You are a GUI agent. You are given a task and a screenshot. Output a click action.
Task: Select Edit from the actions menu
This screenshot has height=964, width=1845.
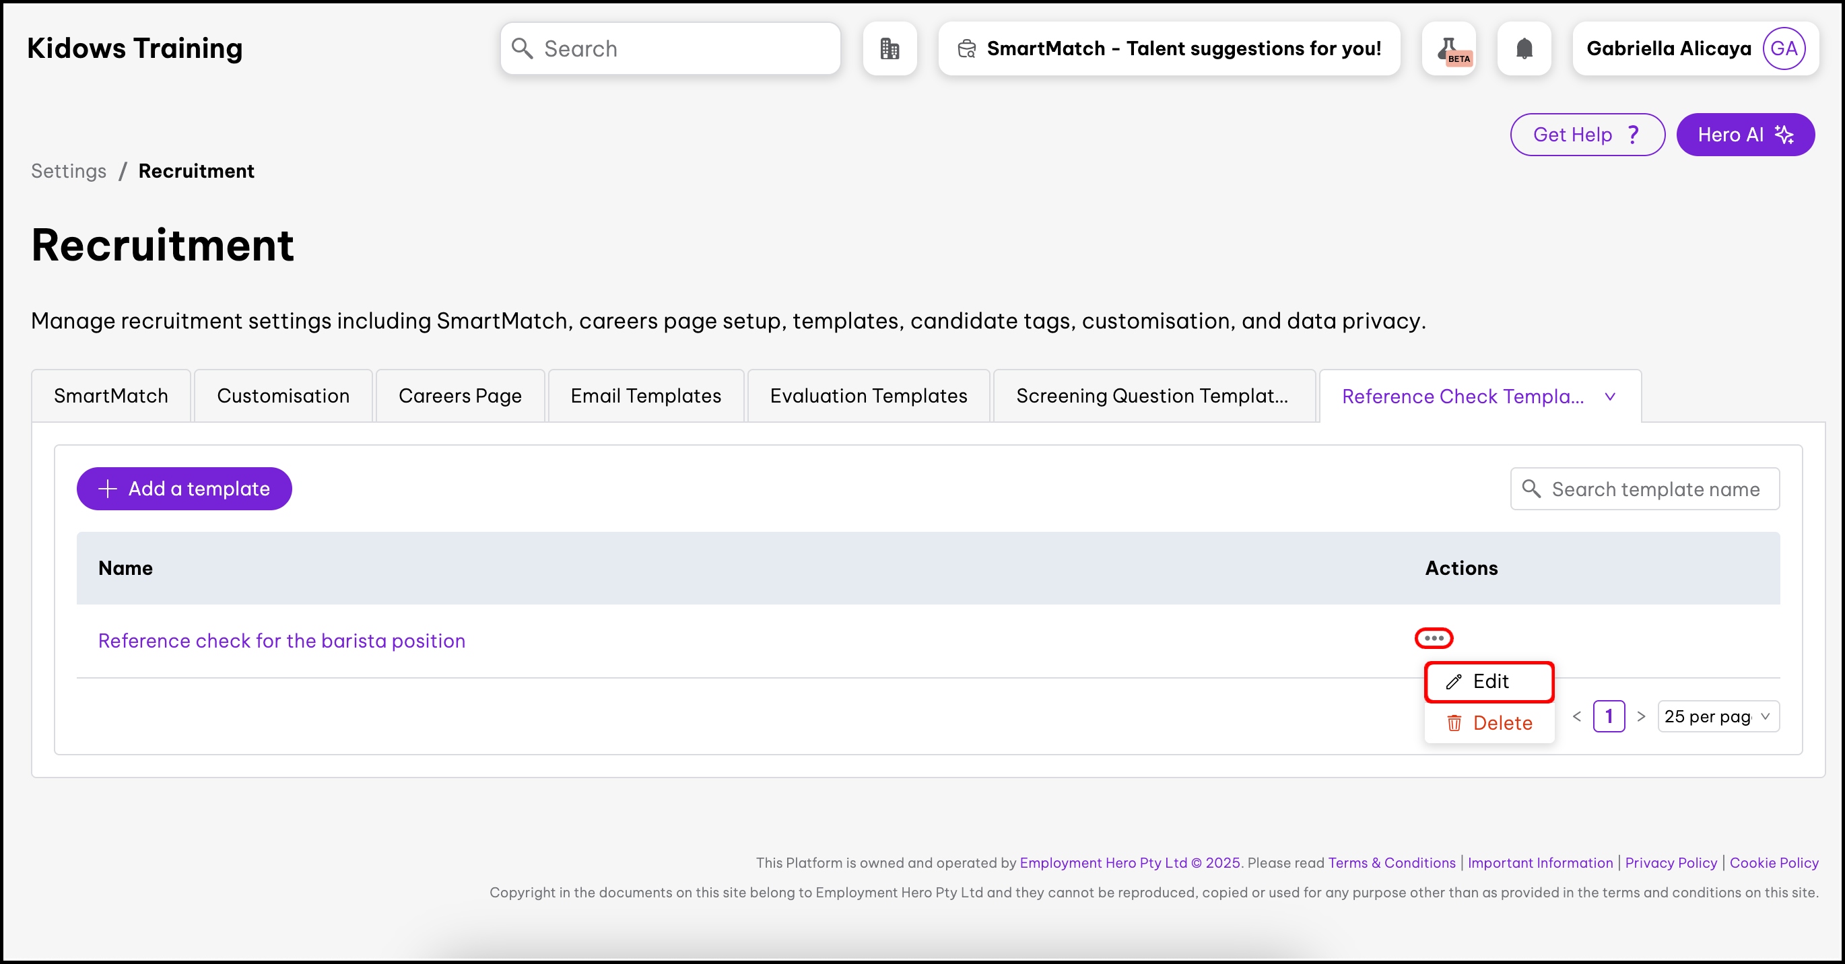(1488, 682)
